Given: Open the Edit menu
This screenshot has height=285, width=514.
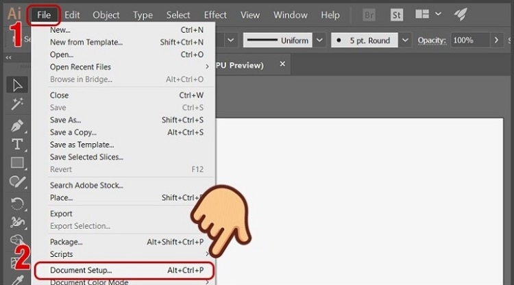Looking at the screenshot, I should [x=72, y=15].
